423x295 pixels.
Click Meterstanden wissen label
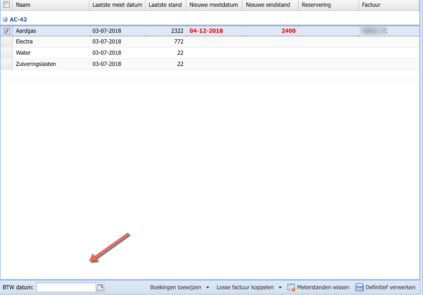323,287
